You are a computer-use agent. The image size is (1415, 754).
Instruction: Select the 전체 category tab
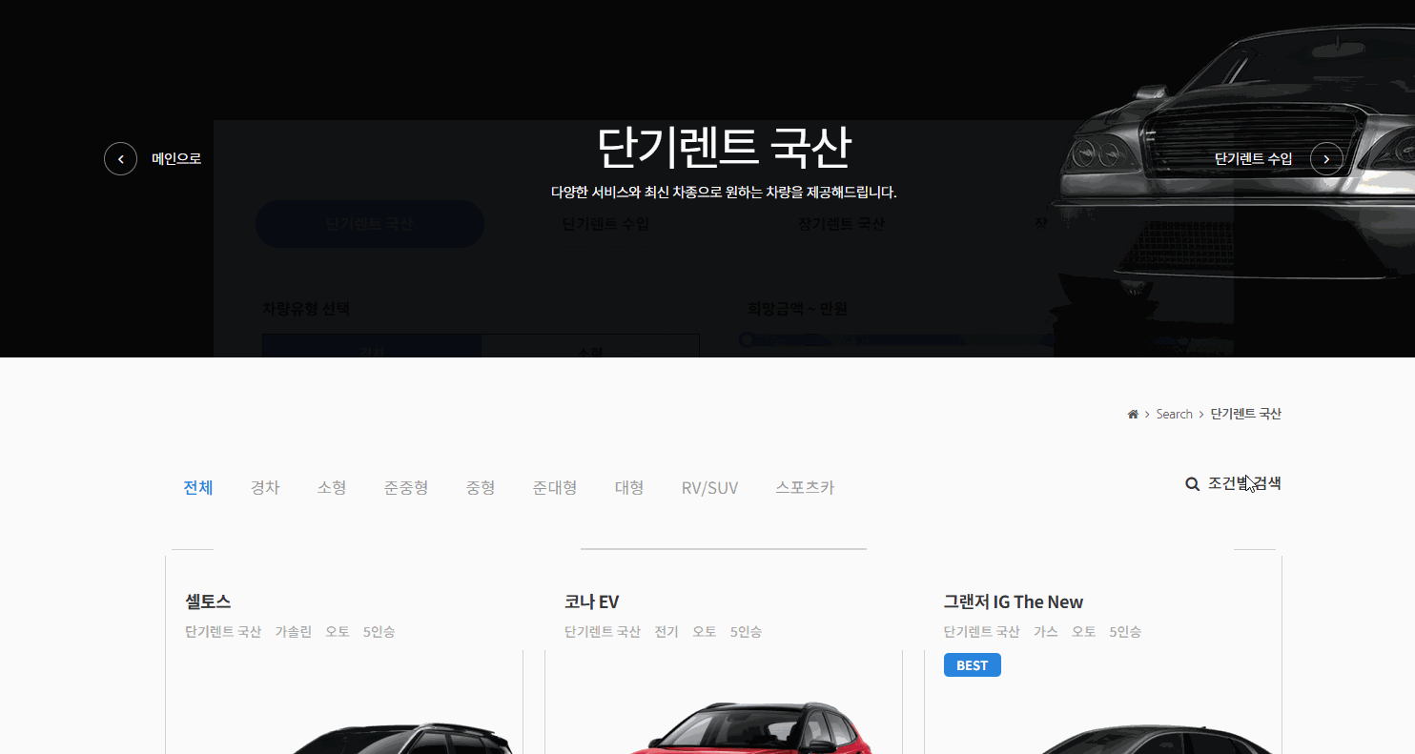coord(198,488)
